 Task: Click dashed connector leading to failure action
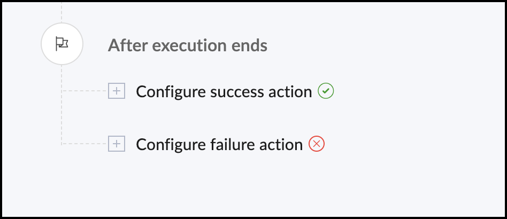[x=84, y=144]
